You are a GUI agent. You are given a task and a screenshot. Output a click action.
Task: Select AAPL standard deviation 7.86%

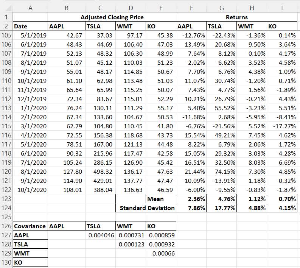(191, 208)
